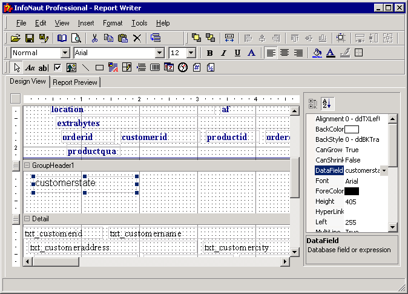
Task: Open the Format menu
Action: tap(113, 23)
